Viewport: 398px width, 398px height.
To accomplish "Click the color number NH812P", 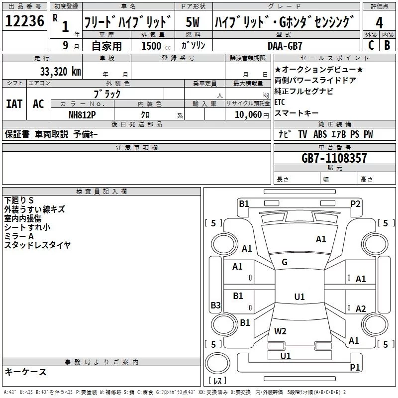I will pyautogui.click(x=82, y=115).
